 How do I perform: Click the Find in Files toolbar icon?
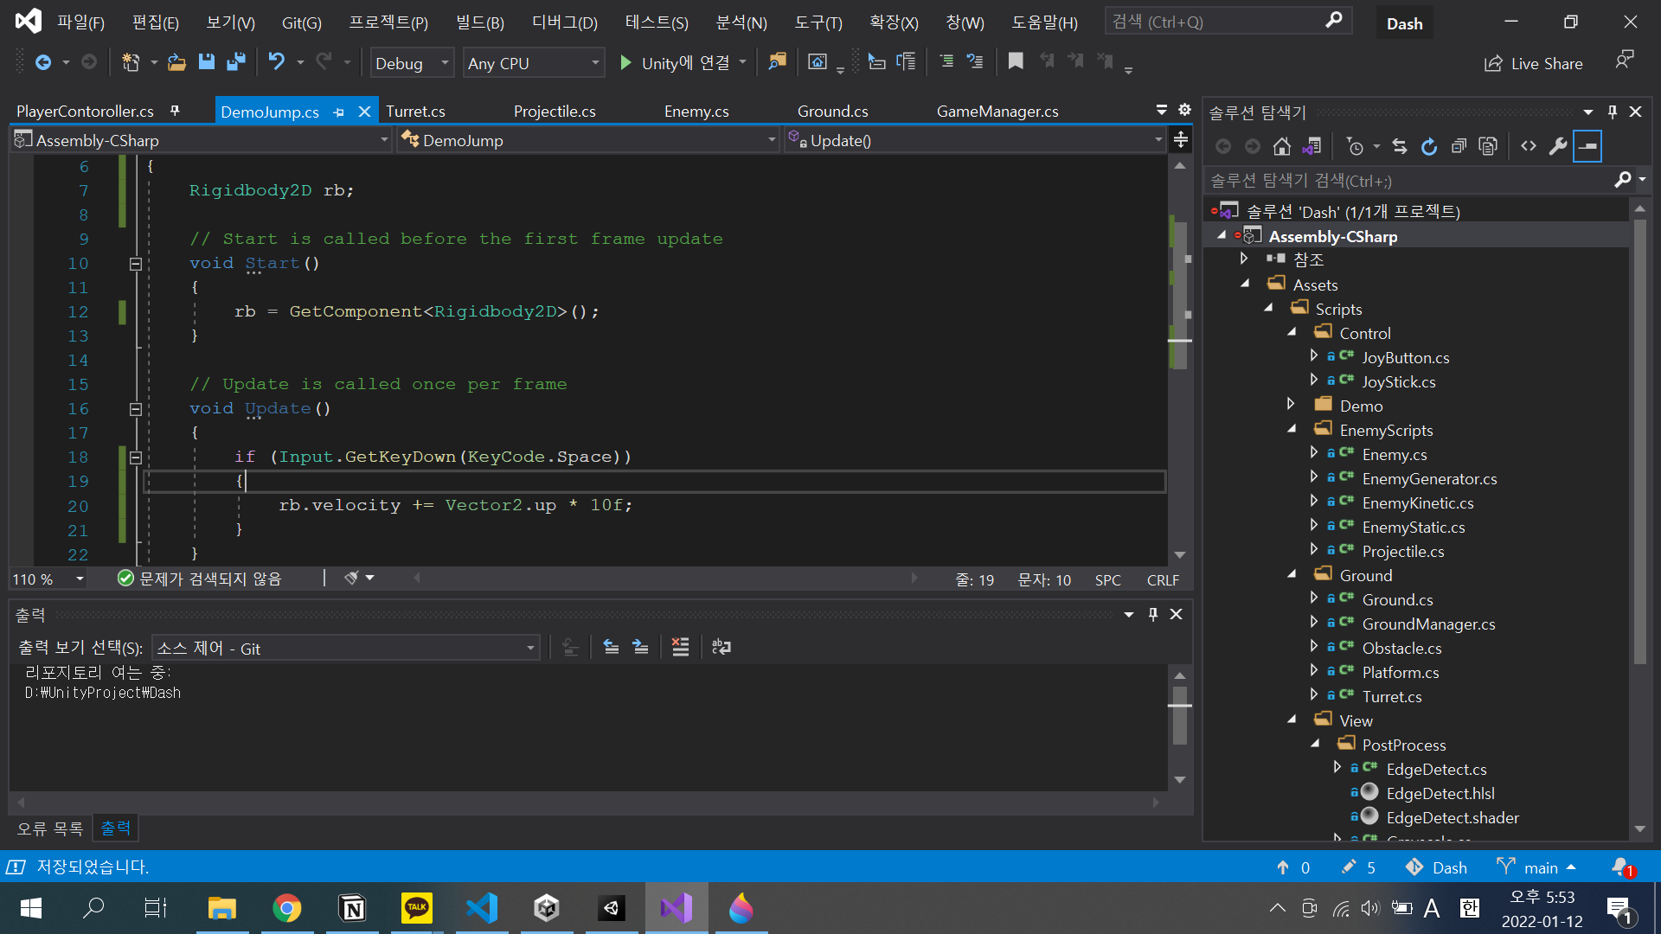tap(778, 62)
